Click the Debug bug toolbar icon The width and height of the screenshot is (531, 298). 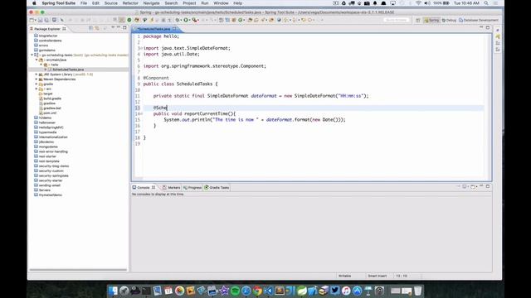pos(177,20)
